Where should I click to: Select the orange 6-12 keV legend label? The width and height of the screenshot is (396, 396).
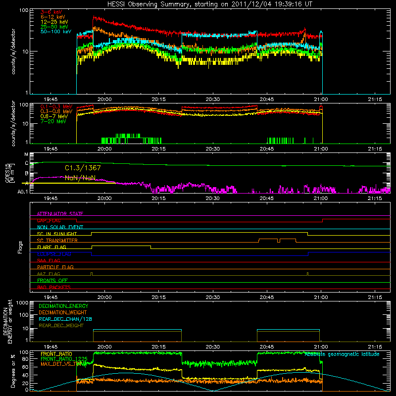(x=52, y=17)
